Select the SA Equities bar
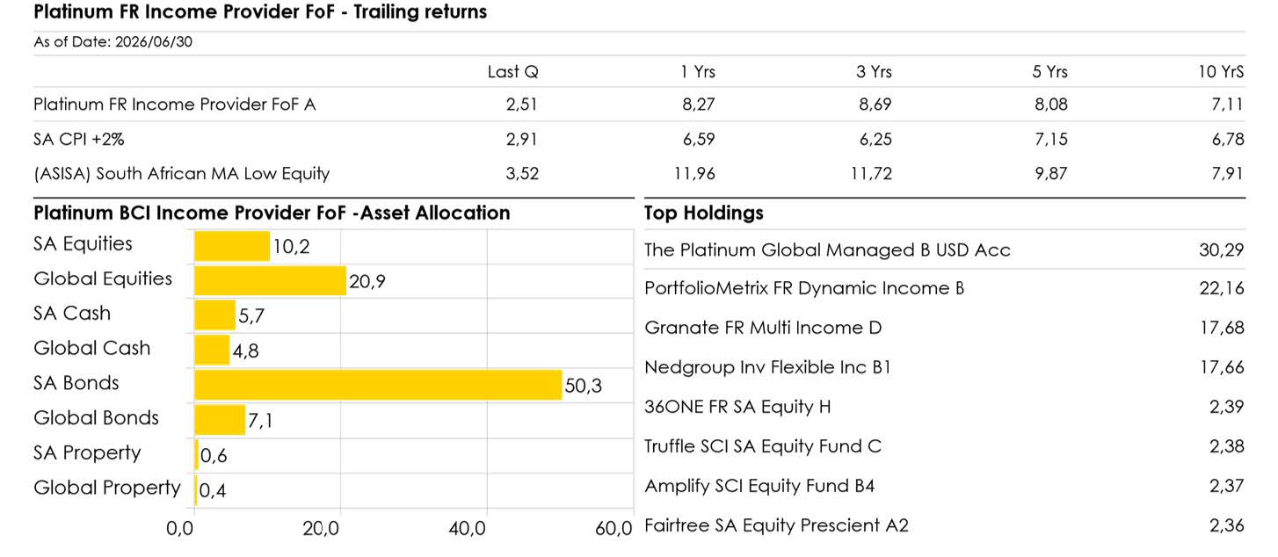 point(232,246)
